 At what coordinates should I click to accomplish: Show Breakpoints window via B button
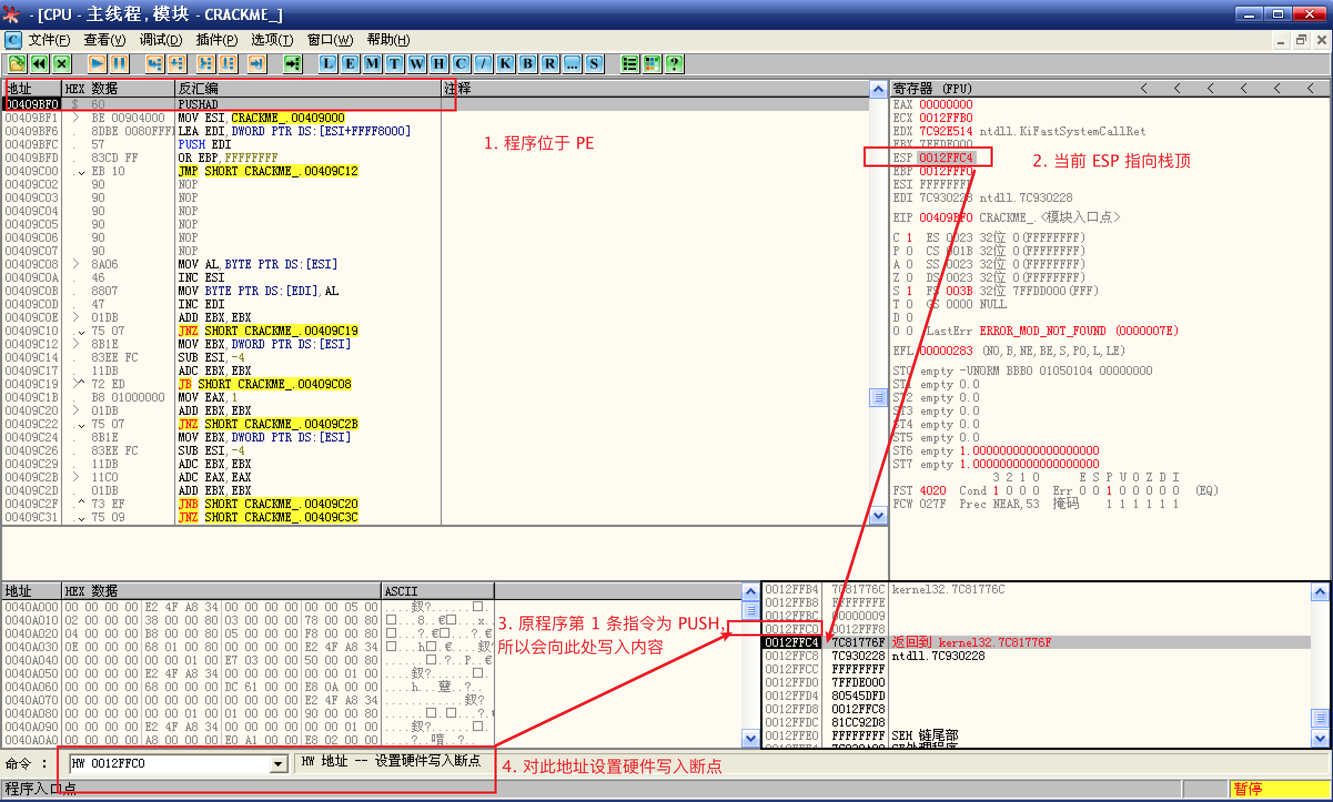tap(528, 64)
